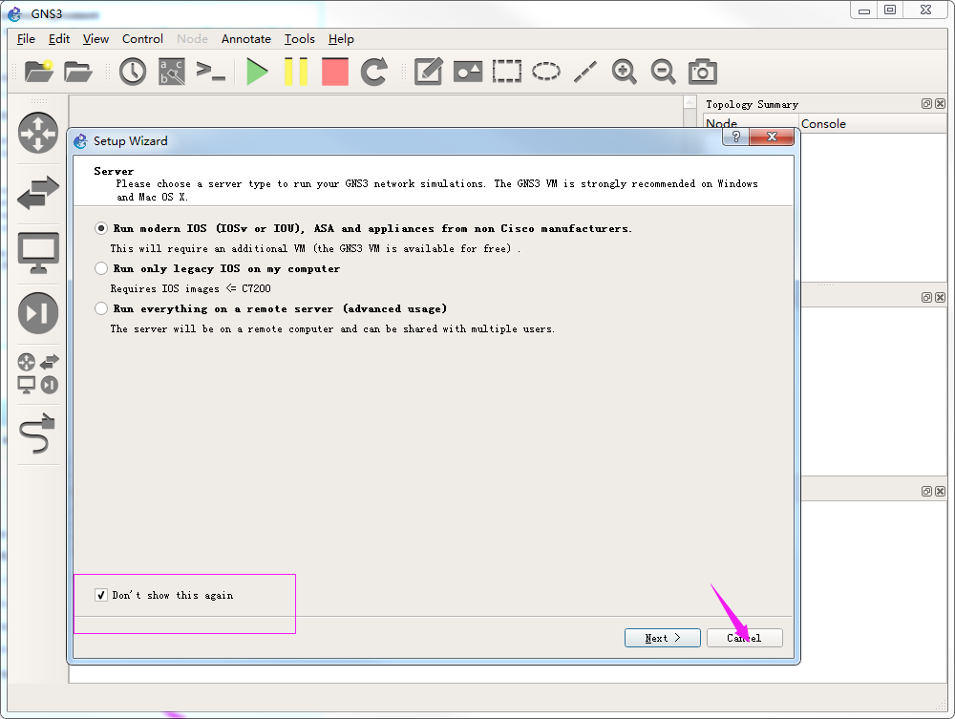Screen dimensions: 955x719
Task: Select the Insert a picture icon
Action: point(468,72)
